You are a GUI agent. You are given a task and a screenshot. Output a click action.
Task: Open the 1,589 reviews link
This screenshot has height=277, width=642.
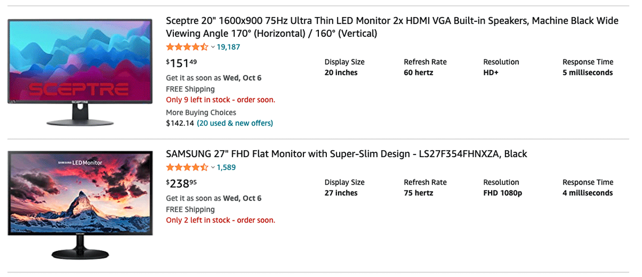[226, 167]
